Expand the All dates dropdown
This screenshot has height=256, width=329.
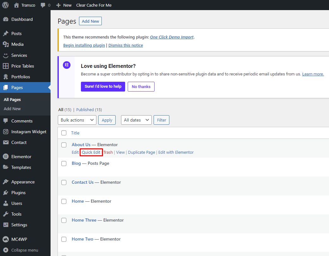[136, 120]
